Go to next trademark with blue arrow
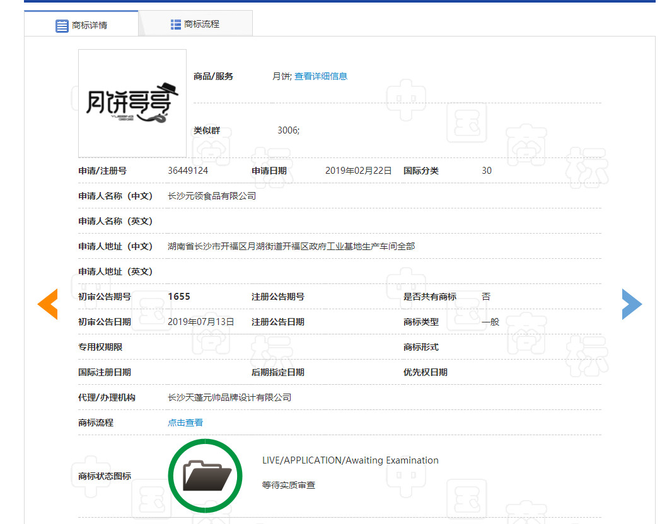 (632, 304)
